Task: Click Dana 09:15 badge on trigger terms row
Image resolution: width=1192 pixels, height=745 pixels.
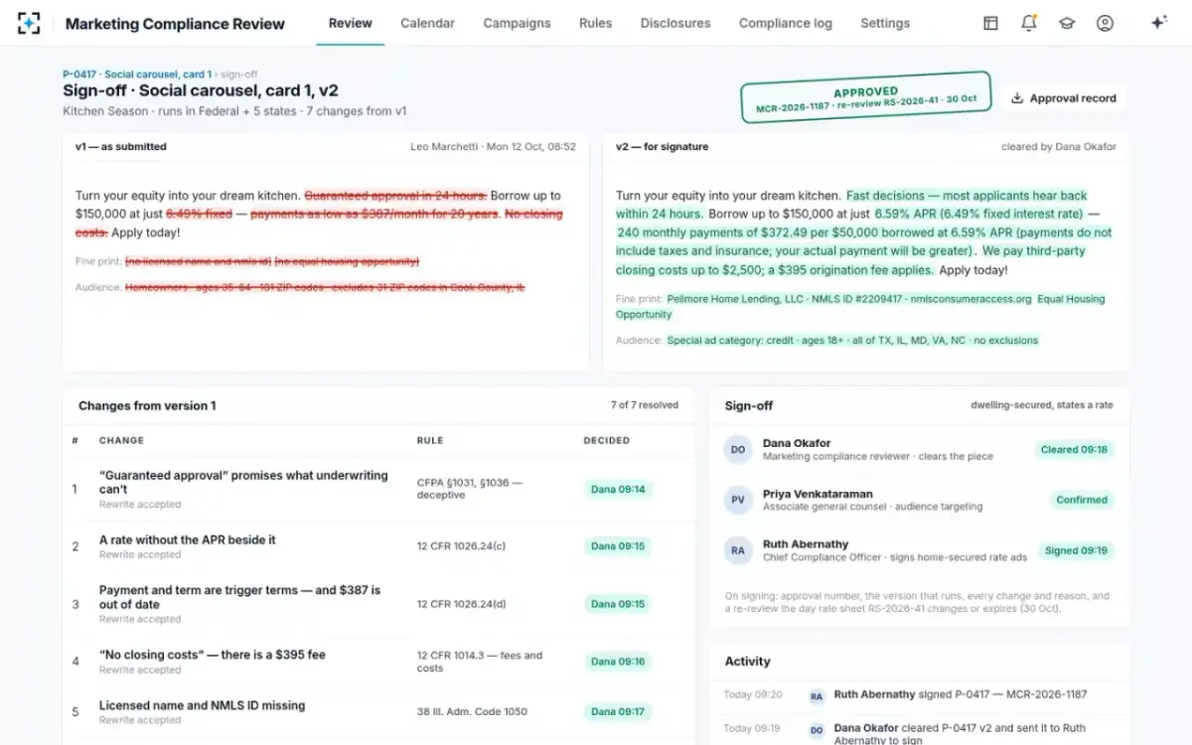Action: [618, 604]
